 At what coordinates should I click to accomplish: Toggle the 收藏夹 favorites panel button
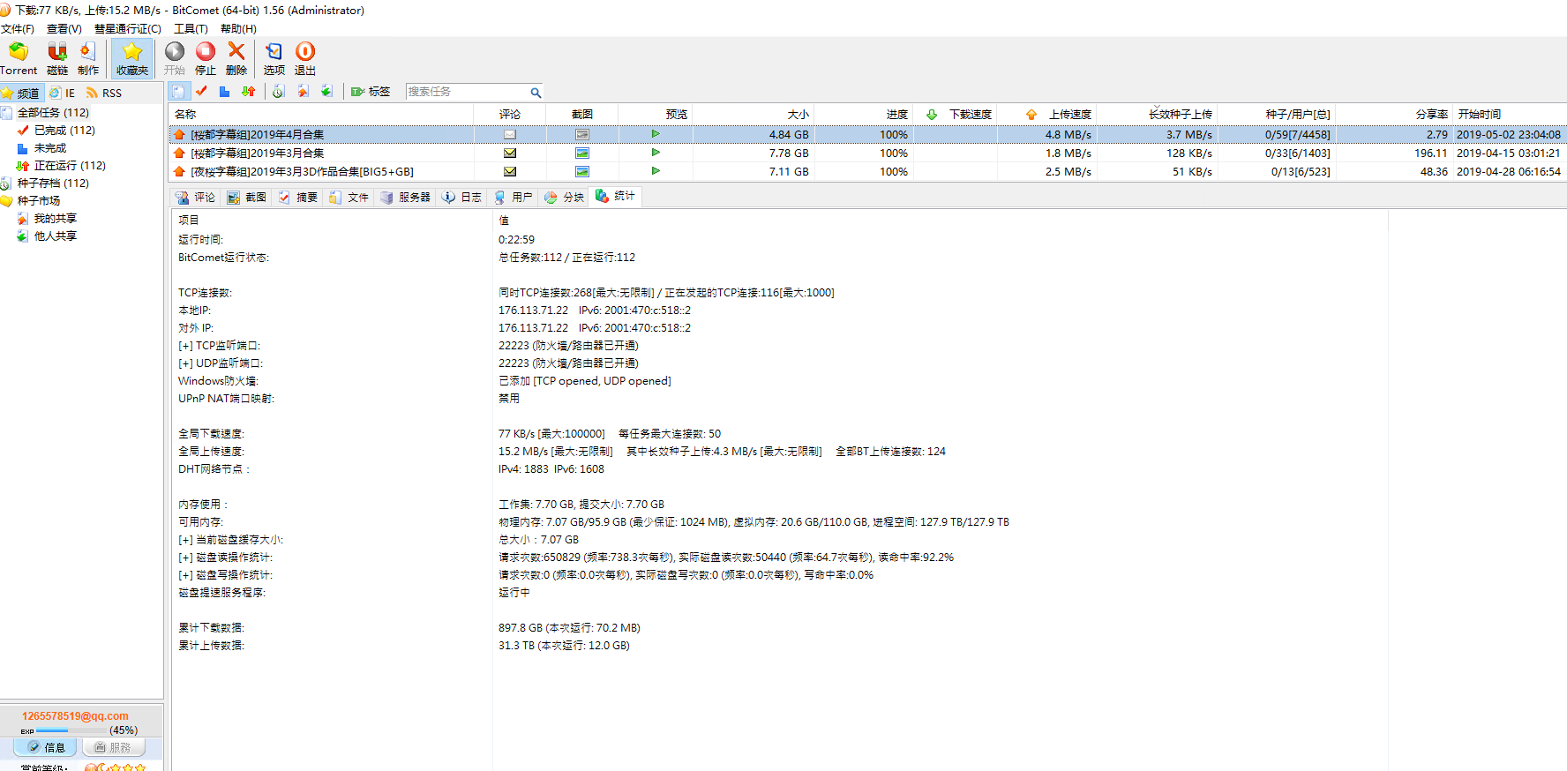click(132, 58)
